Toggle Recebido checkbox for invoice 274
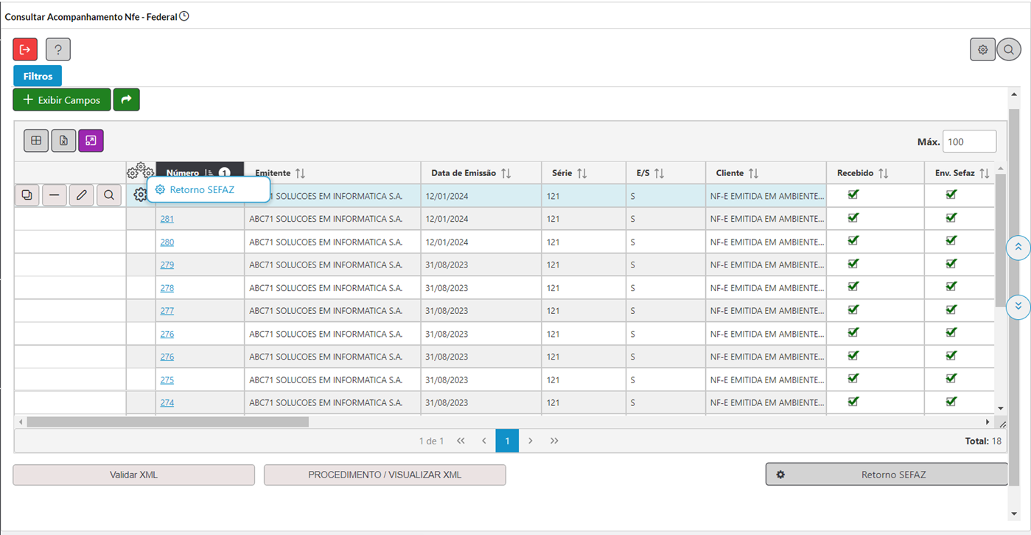This screenshot has width=1031, height=535. [x=853, y=402]
